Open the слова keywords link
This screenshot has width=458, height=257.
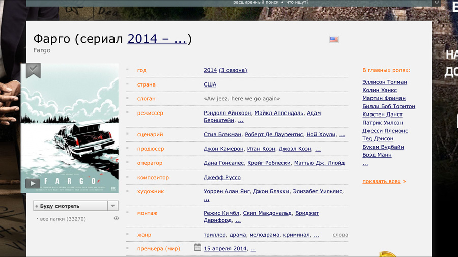pos(340,235)
